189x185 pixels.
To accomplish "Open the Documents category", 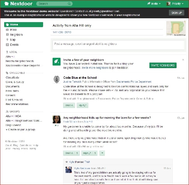I will (12, 86).
